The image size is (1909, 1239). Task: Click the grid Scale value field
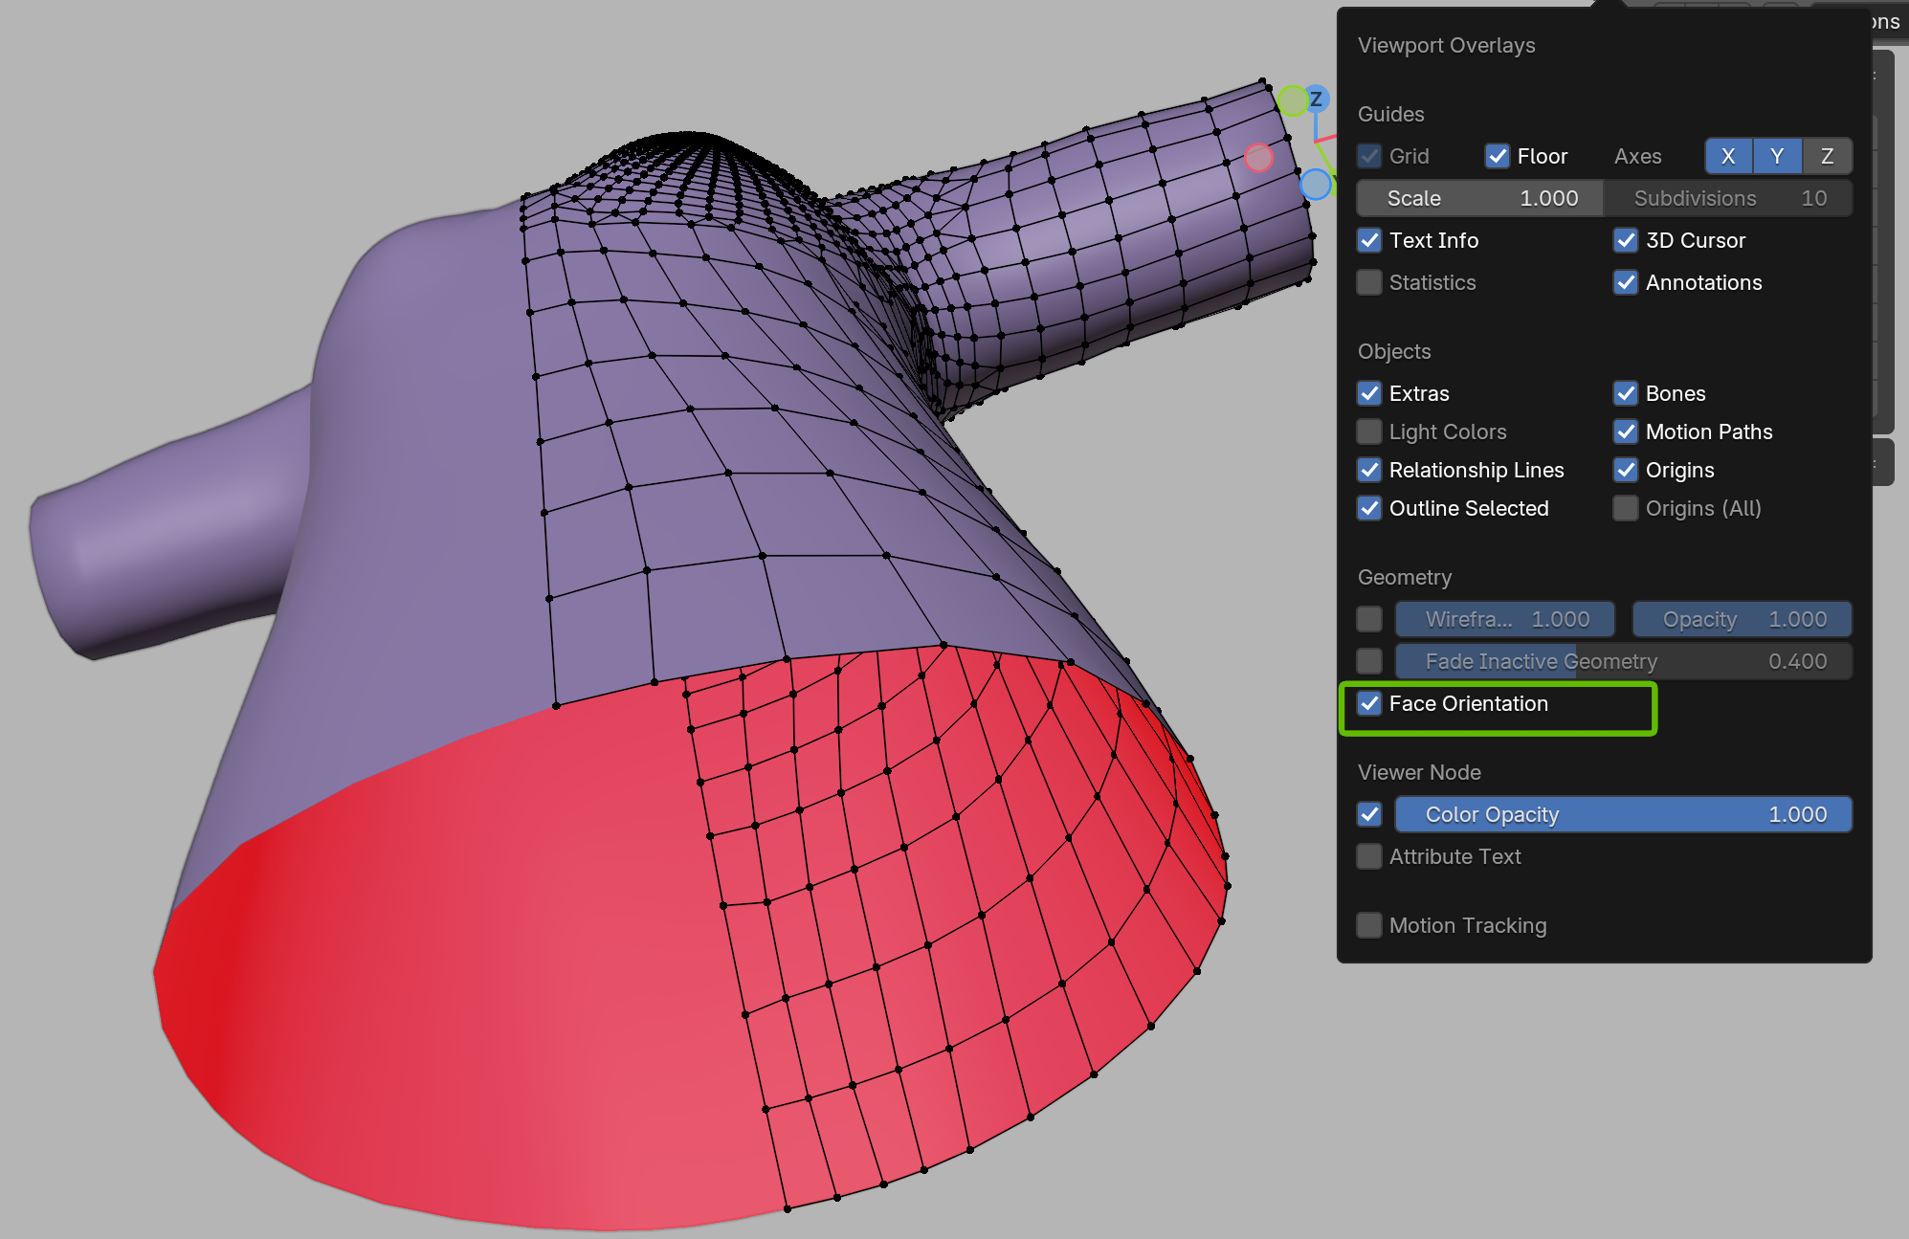tap(1479, 198)
